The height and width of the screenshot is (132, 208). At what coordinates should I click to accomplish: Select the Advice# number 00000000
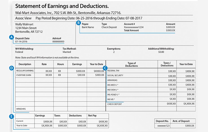click(58, 42)
